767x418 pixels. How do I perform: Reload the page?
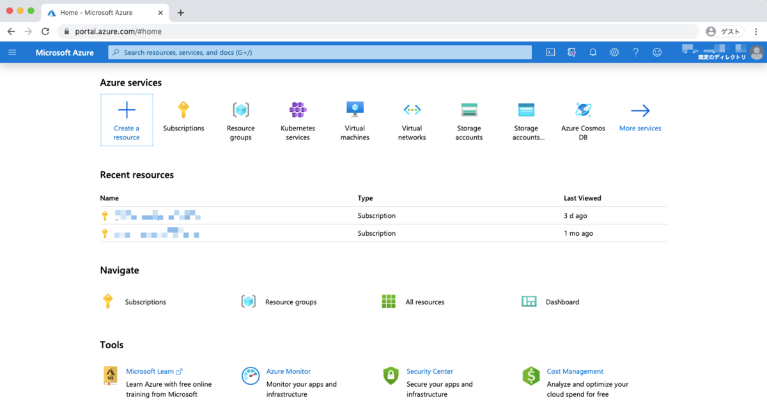pos(45,31)
